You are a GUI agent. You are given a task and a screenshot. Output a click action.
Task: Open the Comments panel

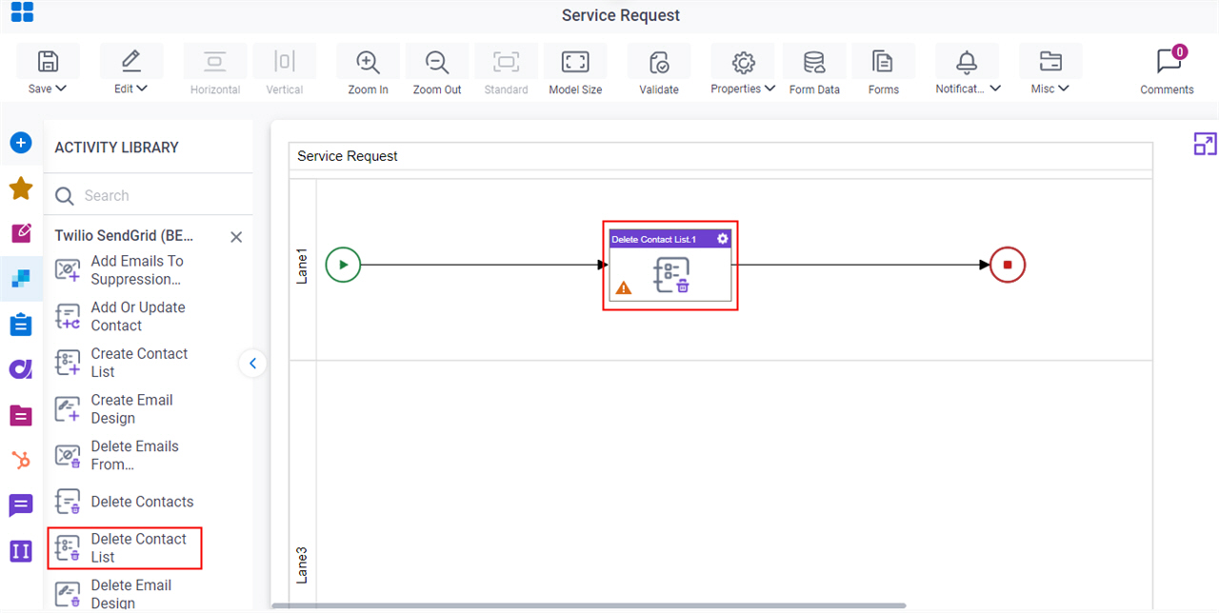(1168, 71)
